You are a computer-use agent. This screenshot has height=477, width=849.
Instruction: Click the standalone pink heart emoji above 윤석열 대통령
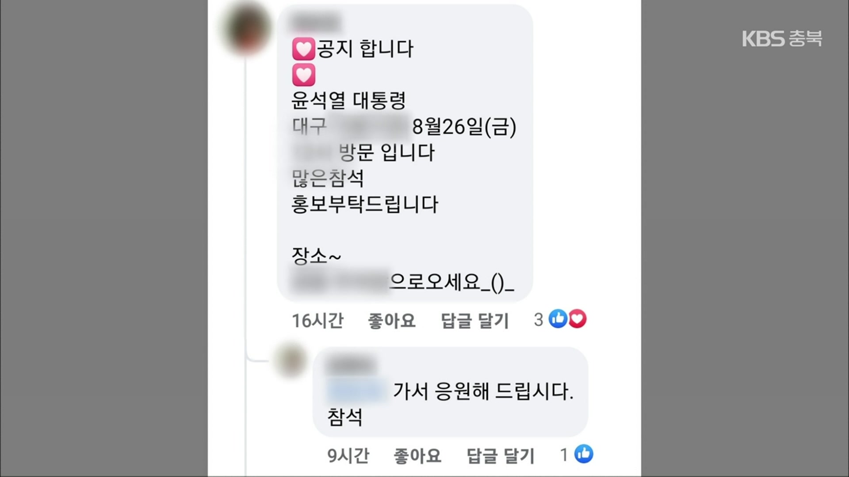(x=304, y=75)
